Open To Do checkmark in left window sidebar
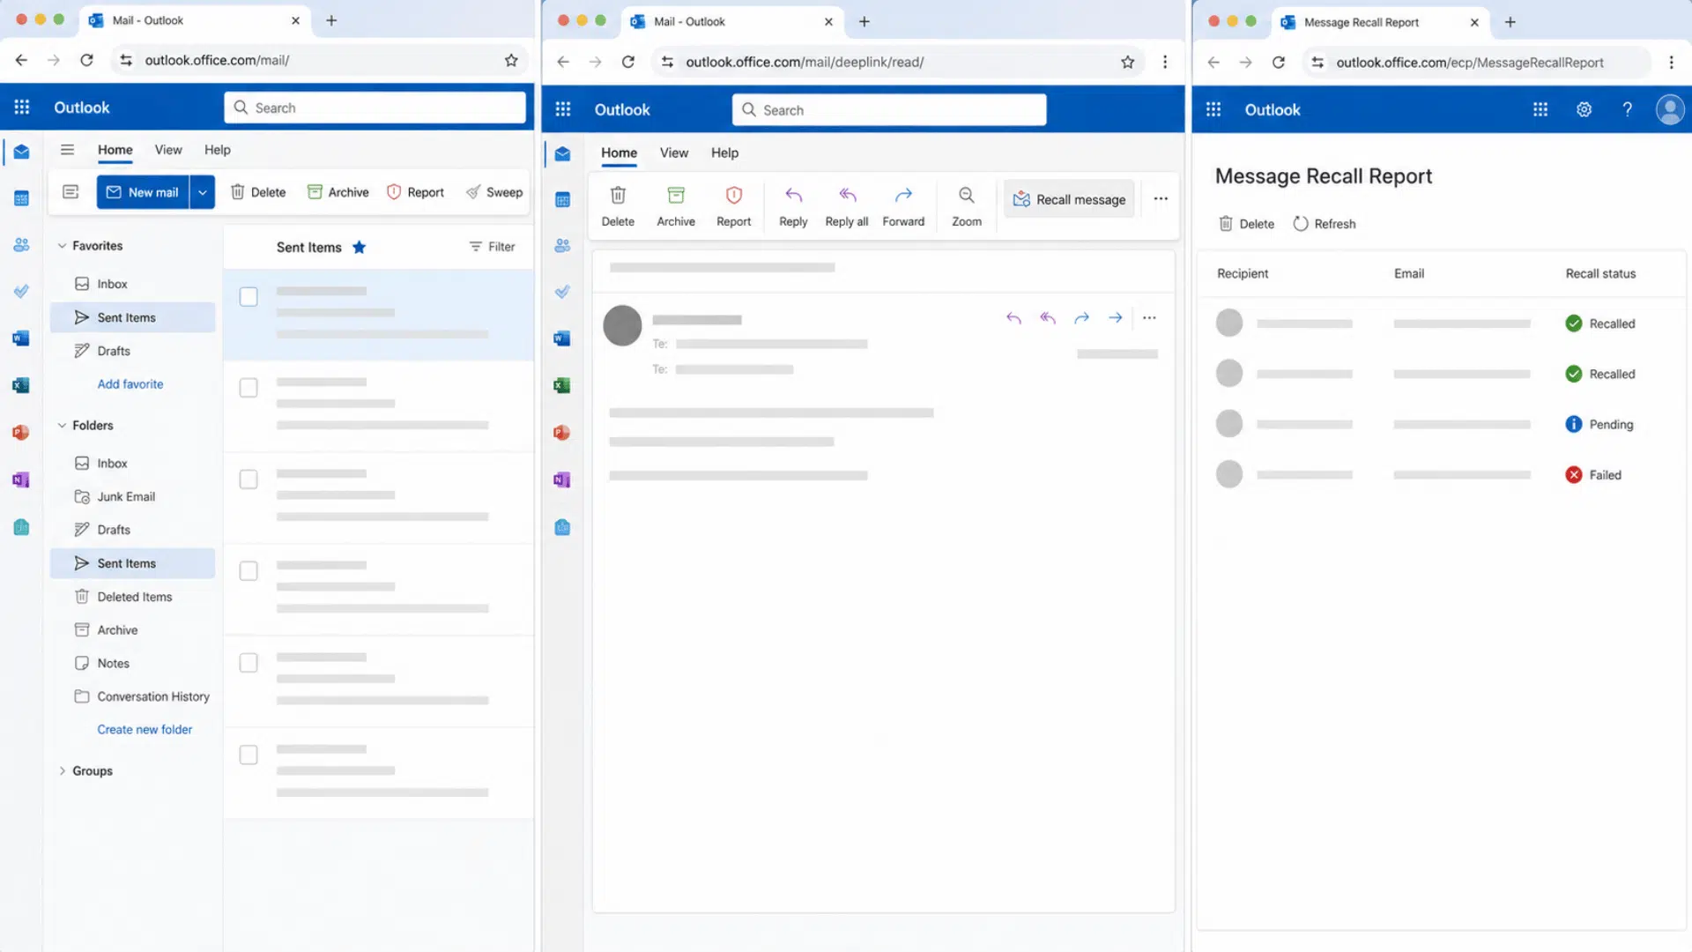The width and height of the screenshot is (1692, 952). [x=22, y=291]
